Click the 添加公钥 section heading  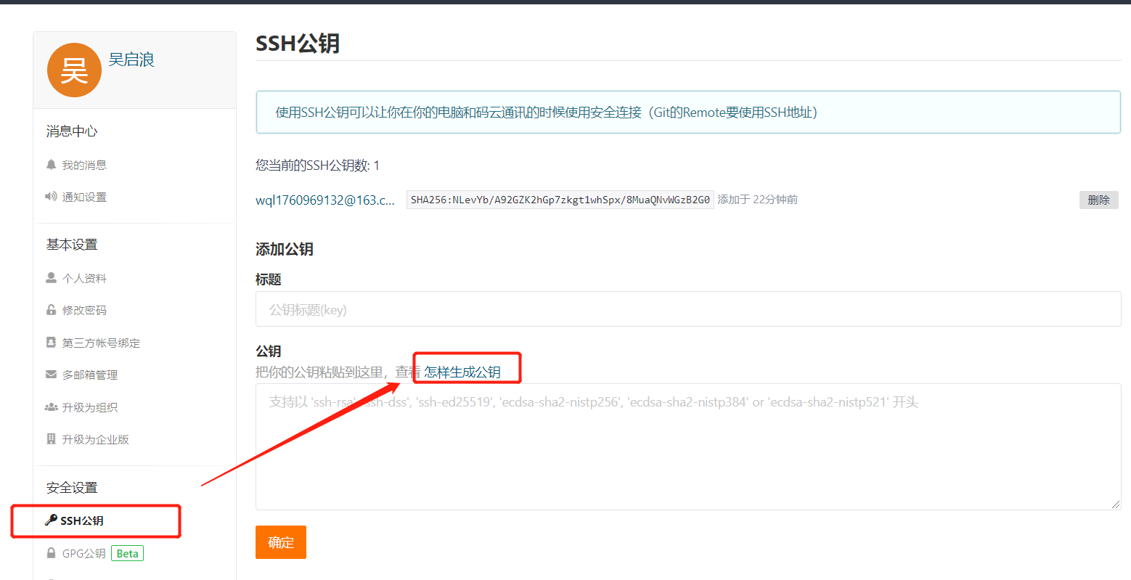285,249
